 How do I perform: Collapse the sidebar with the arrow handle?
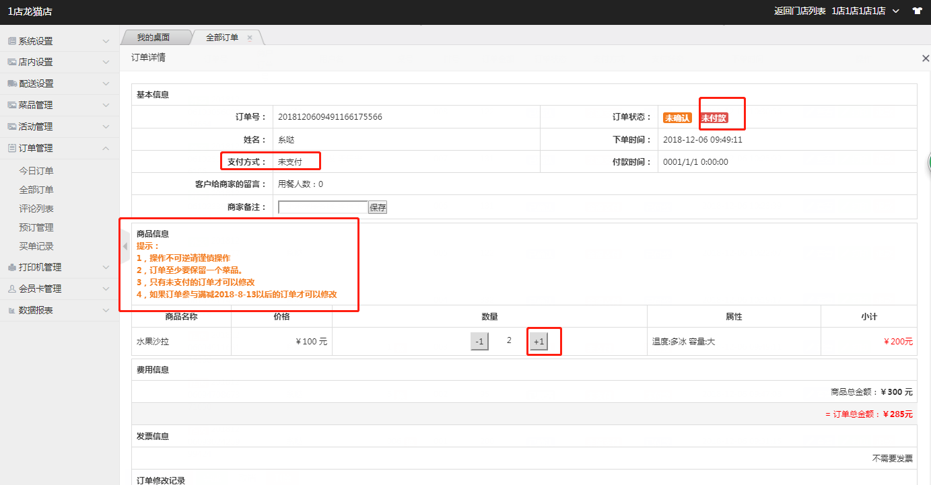(125, 247)
